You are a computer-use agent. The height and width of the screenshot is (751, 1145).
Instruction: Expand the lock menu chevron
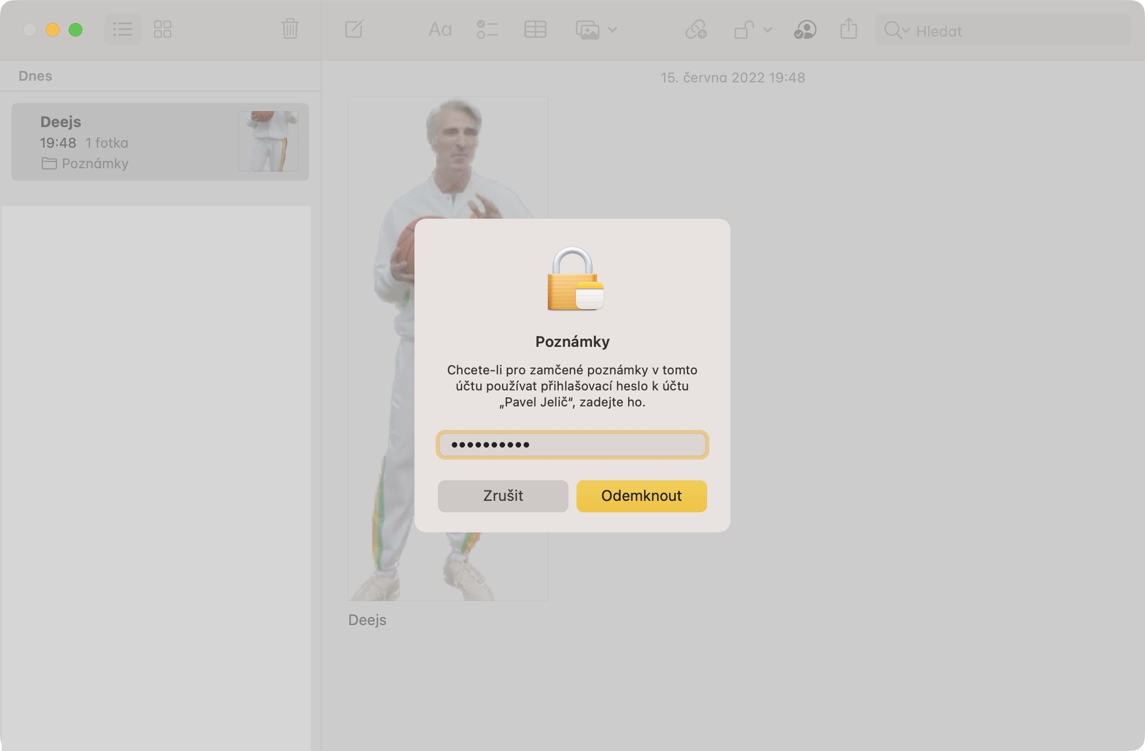(768, 29)
